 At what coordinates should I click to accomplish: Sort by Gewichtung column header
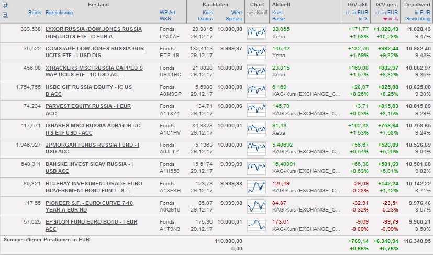pos(418,19)
